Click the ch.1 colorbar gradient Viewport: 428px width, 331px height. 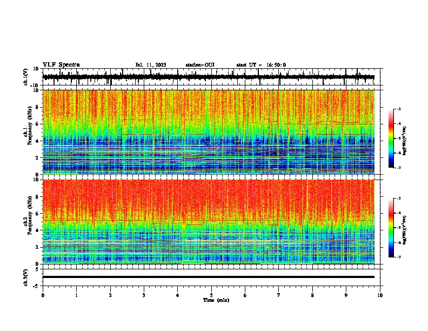[391, 138]
